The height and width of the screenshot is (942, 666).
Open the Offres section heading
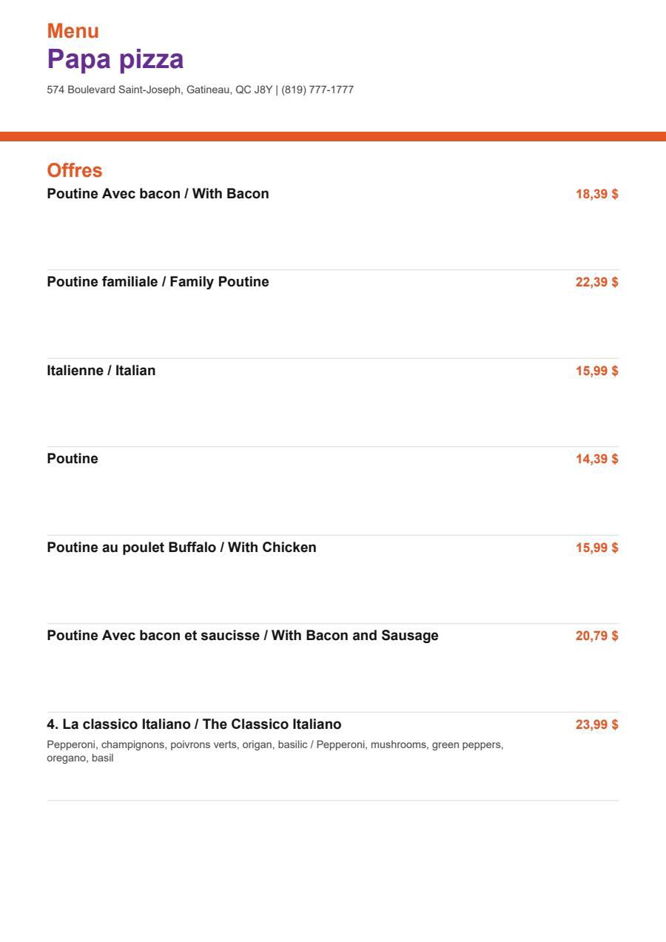75,170
